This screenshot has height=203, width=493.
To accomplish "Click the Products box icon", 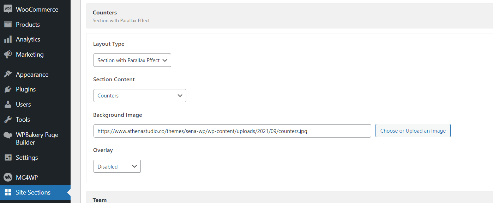I will [x=8, y=24].
